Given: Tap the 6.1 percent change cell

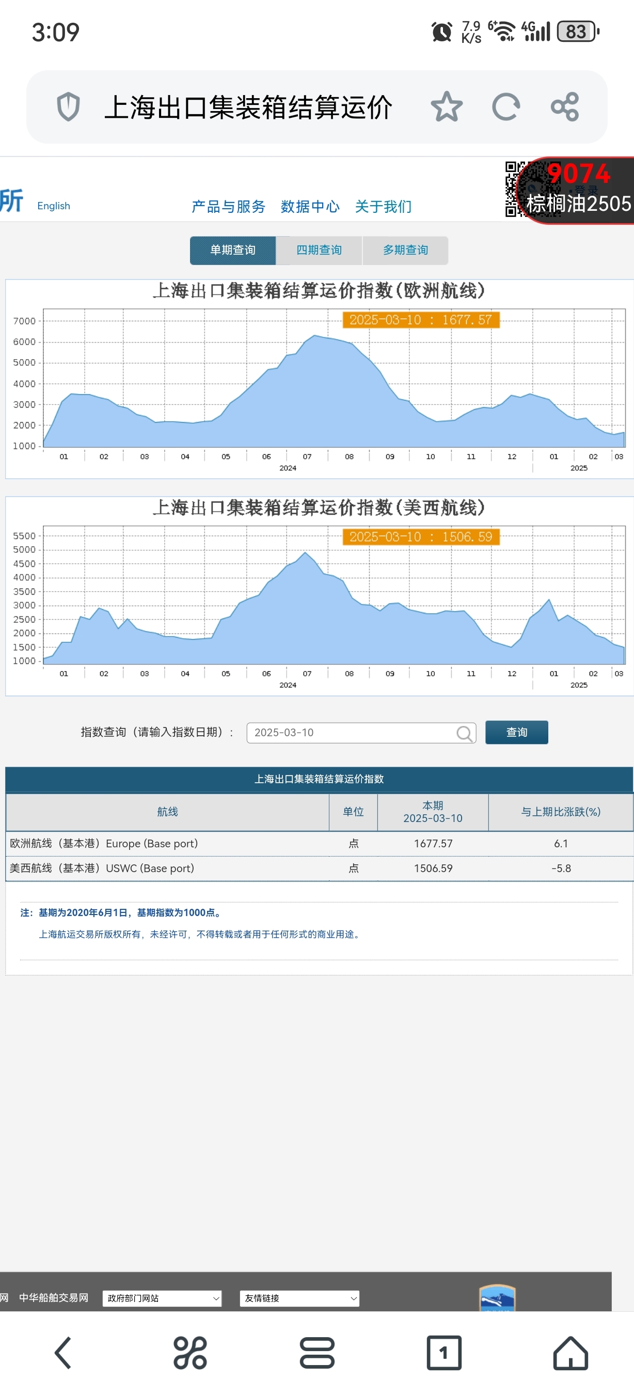Looking at the screenshot, I should (x=561, y=844).
